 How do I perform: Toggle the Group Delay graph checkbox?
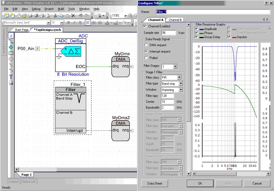tap(197, 37)
